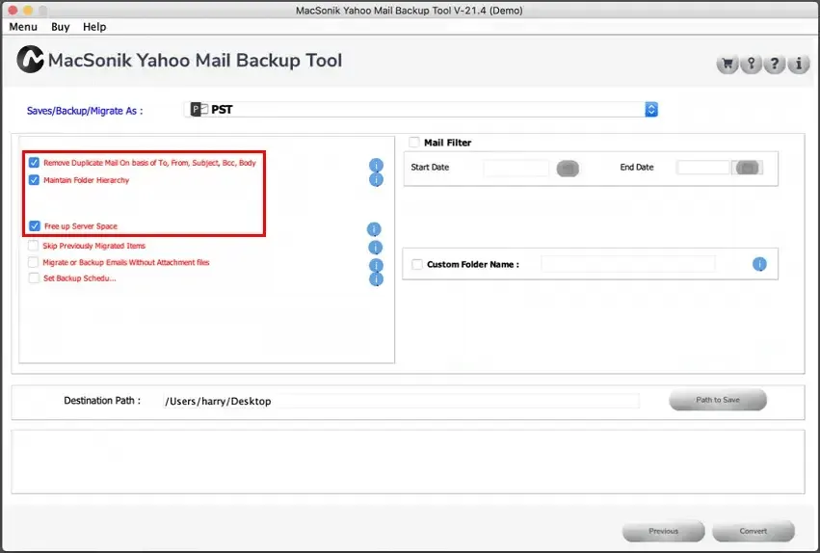
Task: Enable the Mail Filter checkbox
Action: (x=414, y=143)
